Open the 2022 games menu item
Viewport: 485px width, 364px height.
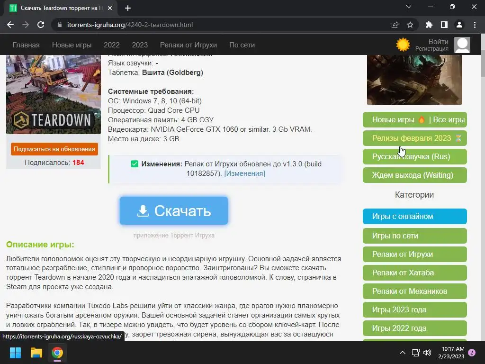[112, 45]
